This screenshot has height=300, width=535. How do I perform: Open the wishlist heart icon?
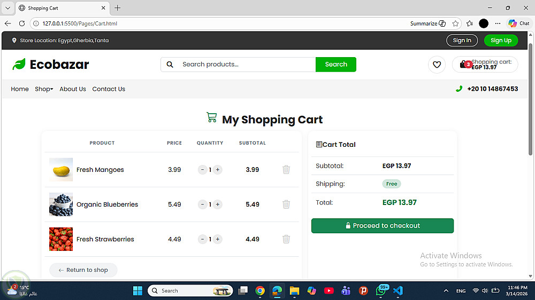point(437,65)
